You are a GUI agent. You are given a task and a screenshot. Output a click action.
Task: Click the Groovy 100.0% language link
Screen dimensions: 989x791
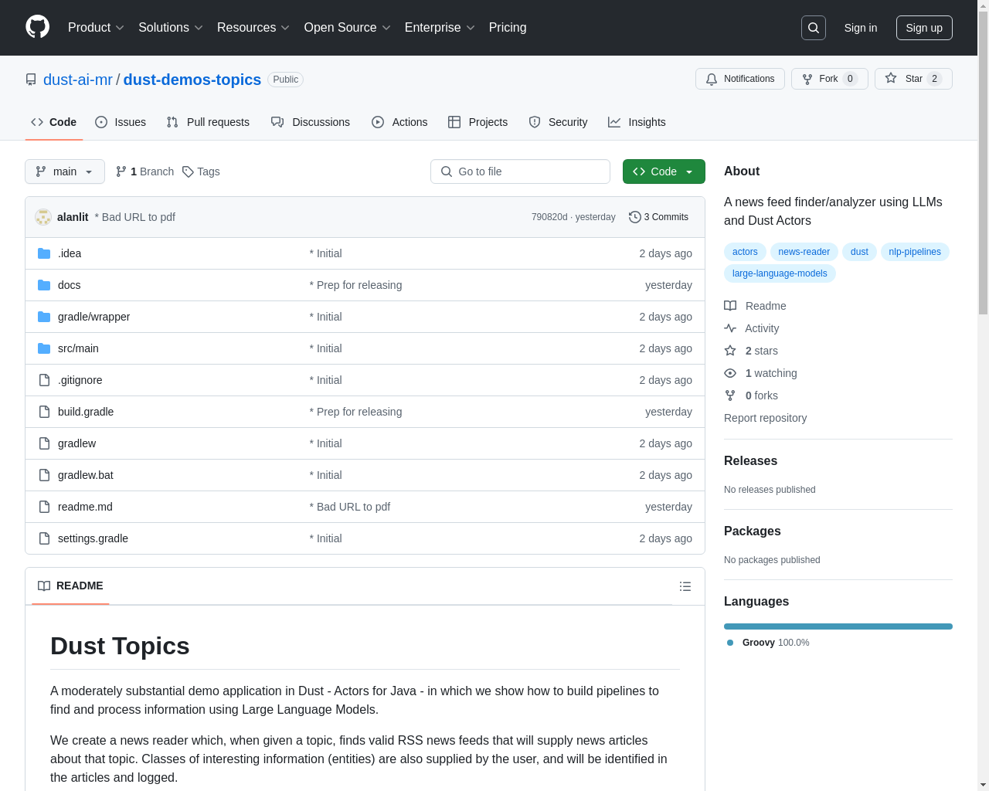pos(768,643)
